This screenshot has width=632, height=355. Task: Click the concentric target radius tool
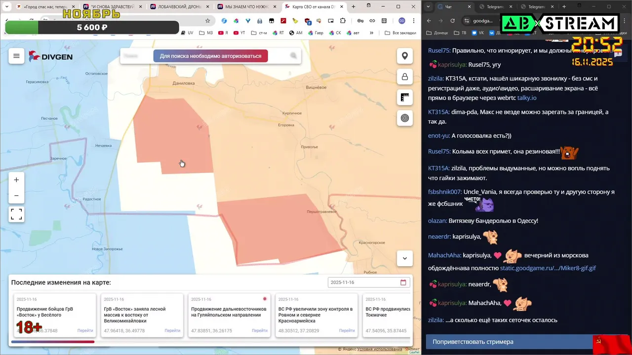coord(405,118)
